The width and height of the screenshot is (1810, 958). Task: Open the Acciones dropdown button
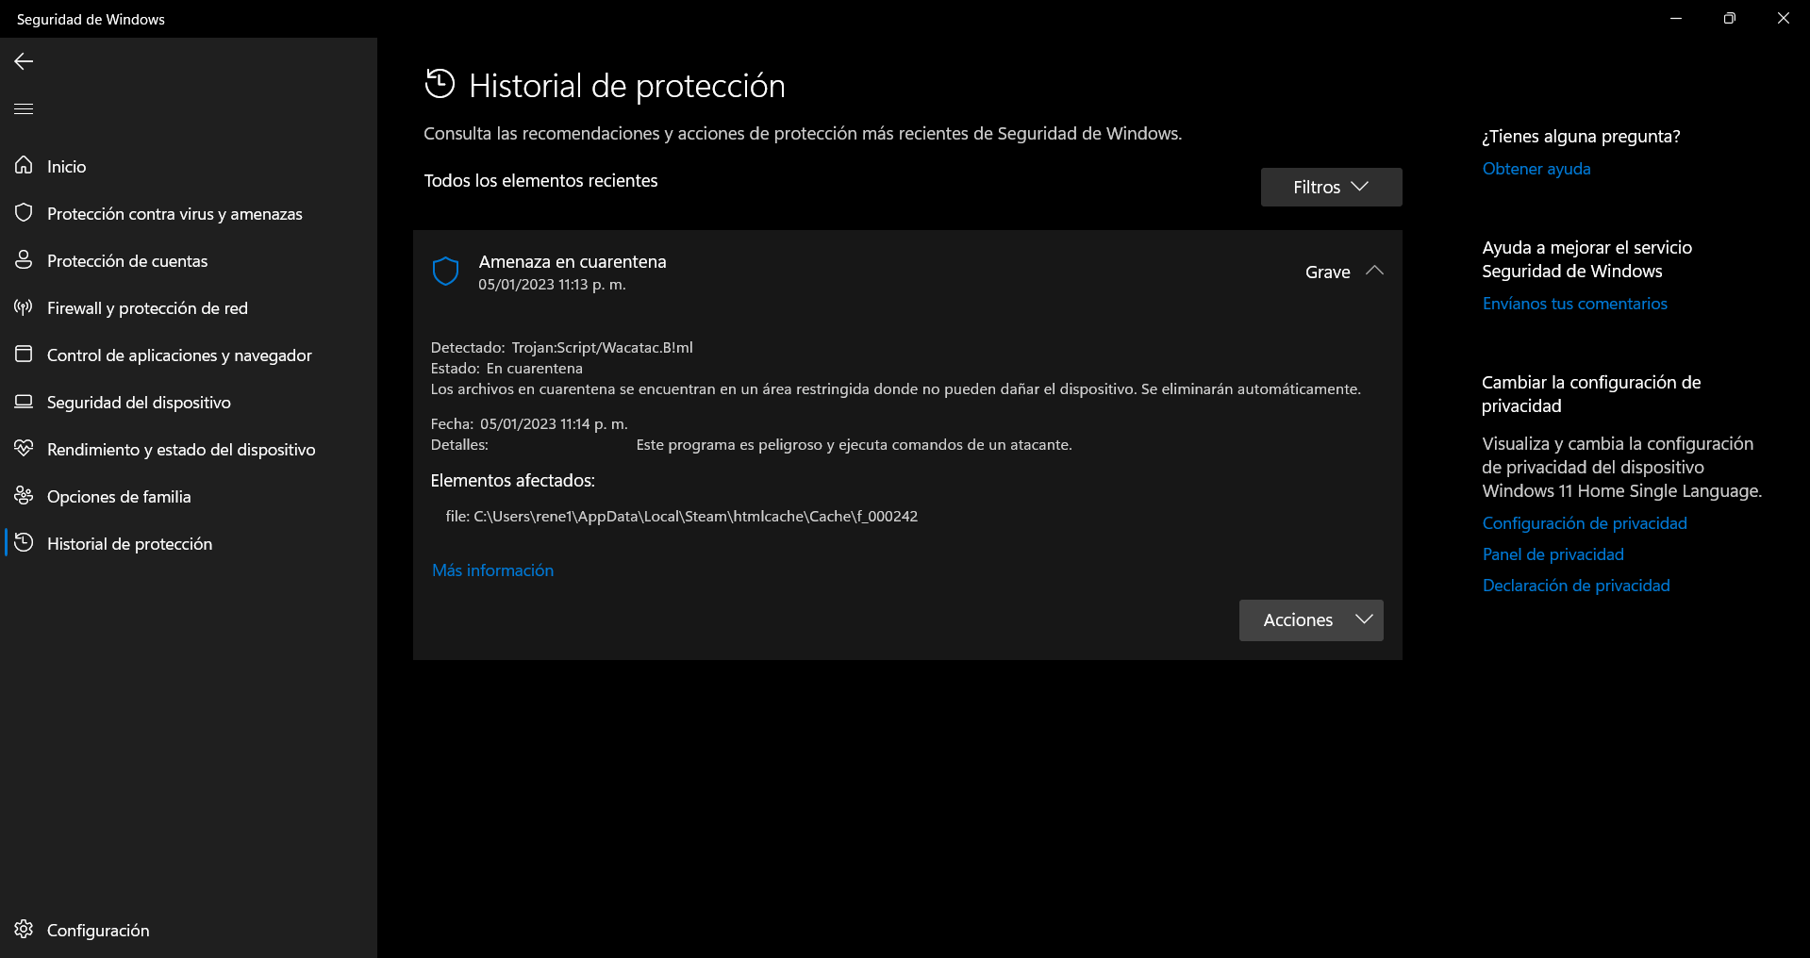pos(1311,619)
